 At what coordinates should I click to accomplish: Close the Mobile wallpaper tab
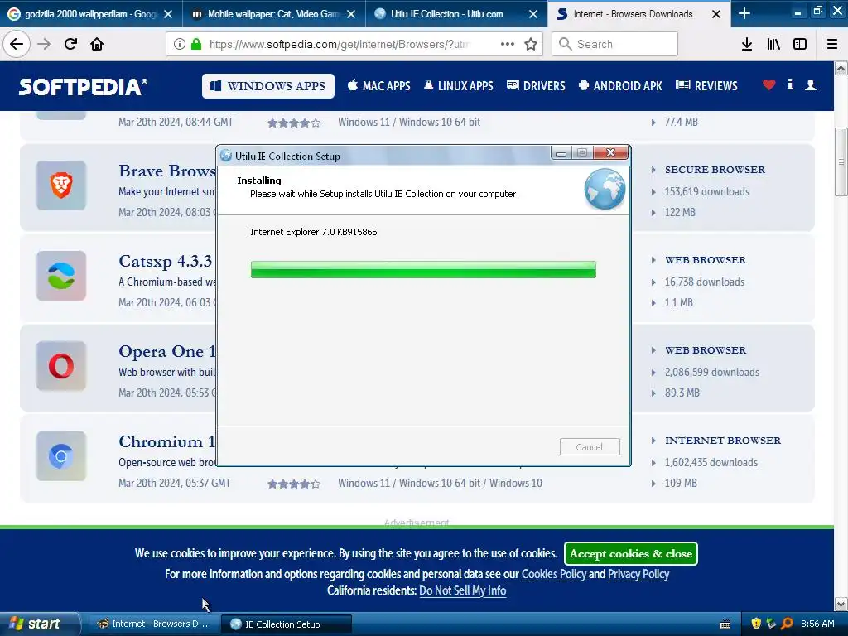[351, 14]
